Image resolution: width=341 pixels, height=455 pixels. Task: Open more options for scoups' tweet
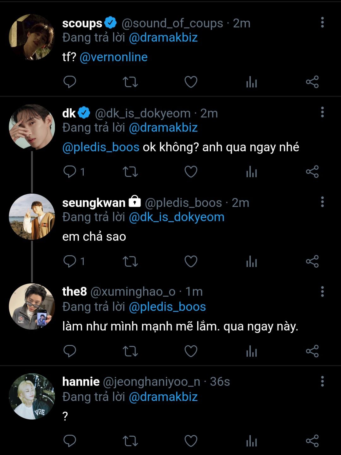point(322,22)
